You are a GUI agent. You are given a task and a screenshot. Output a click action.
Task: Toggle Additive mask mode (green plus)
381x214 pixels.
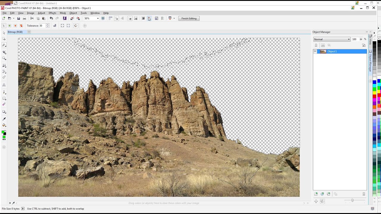[10, 26]
